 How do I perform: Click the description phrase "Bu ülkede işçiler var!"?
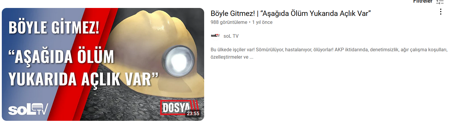click(232, 50)
